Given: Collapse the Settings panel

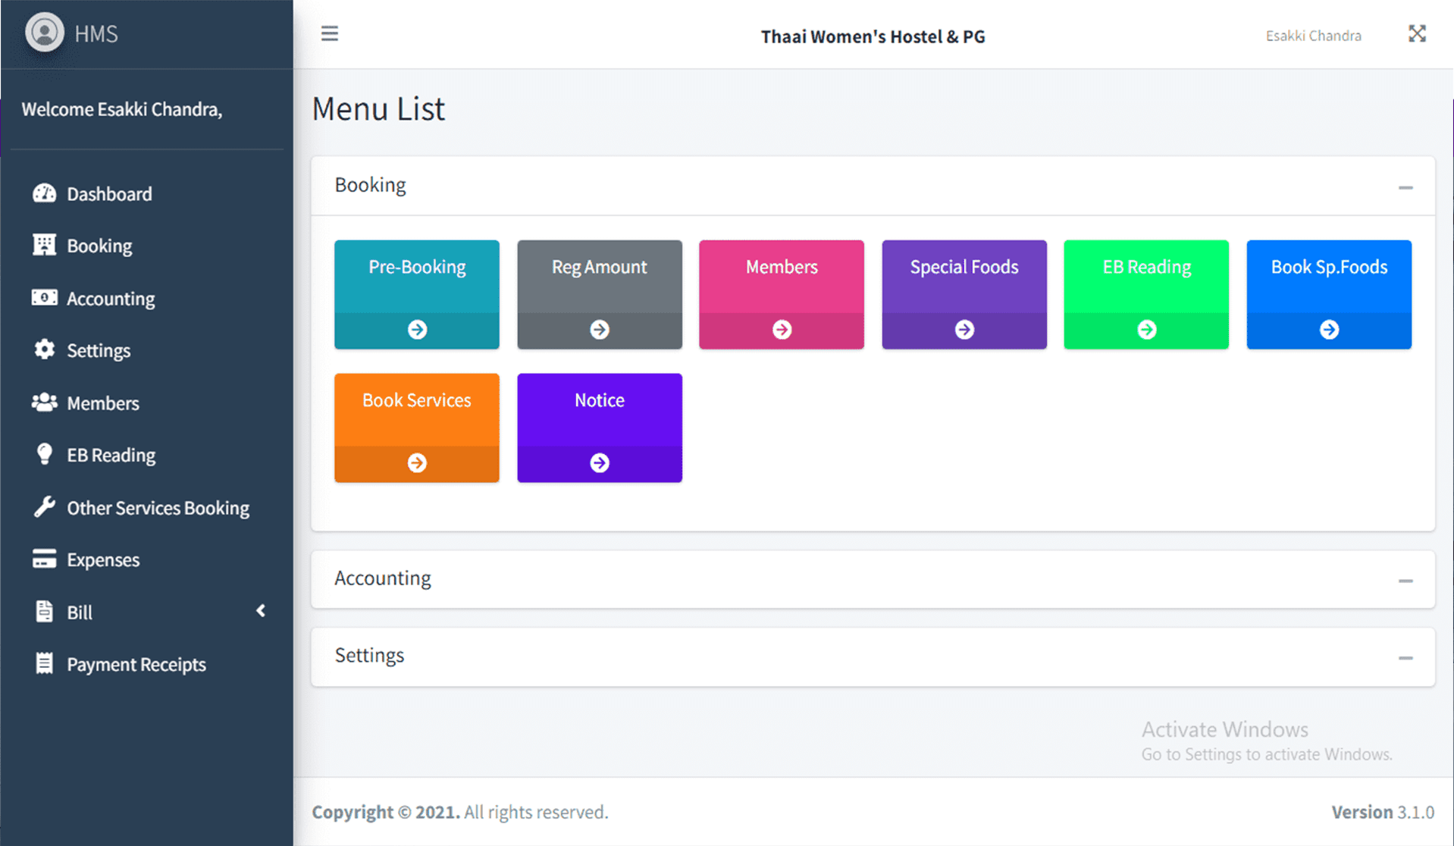Looking at the screenshot, I should click(1405, 658).
